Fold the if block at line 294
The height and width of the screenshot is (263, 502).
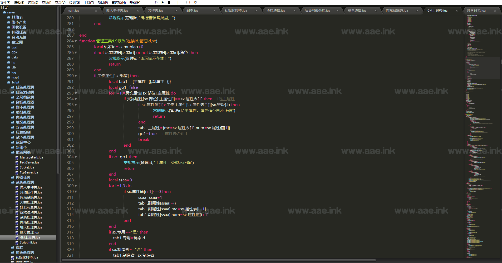coord(76,99)
